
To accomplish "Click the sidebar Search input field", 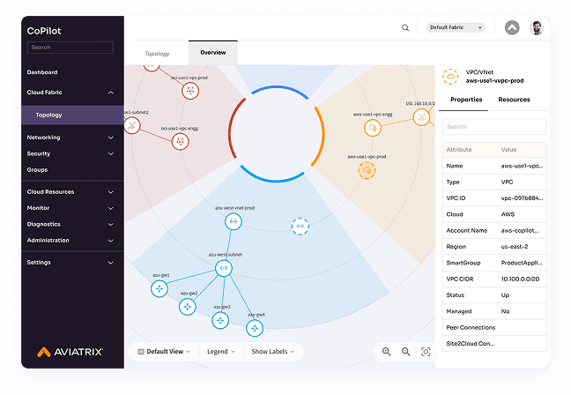I will coord(70,48).
